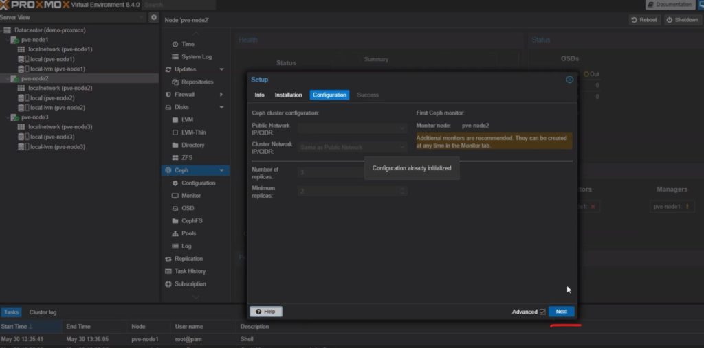
Task: Open the Public Network IP/CIDR dropdown
Action: point(402,128)
